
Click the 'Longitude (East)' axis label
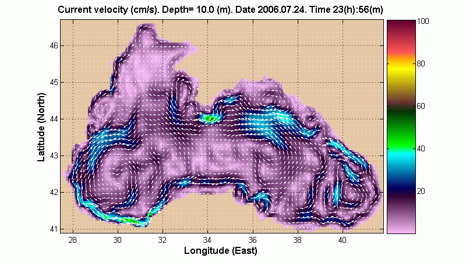point(221,250)
